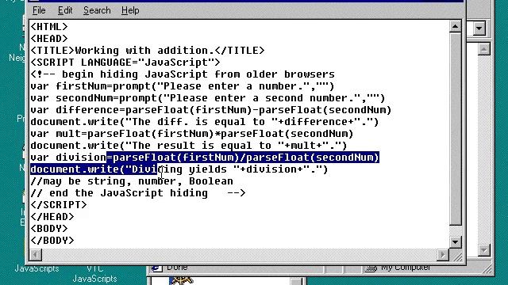508x285 pixels.
Task: Open the Edit menu
Action: click(x=65, y=10)
